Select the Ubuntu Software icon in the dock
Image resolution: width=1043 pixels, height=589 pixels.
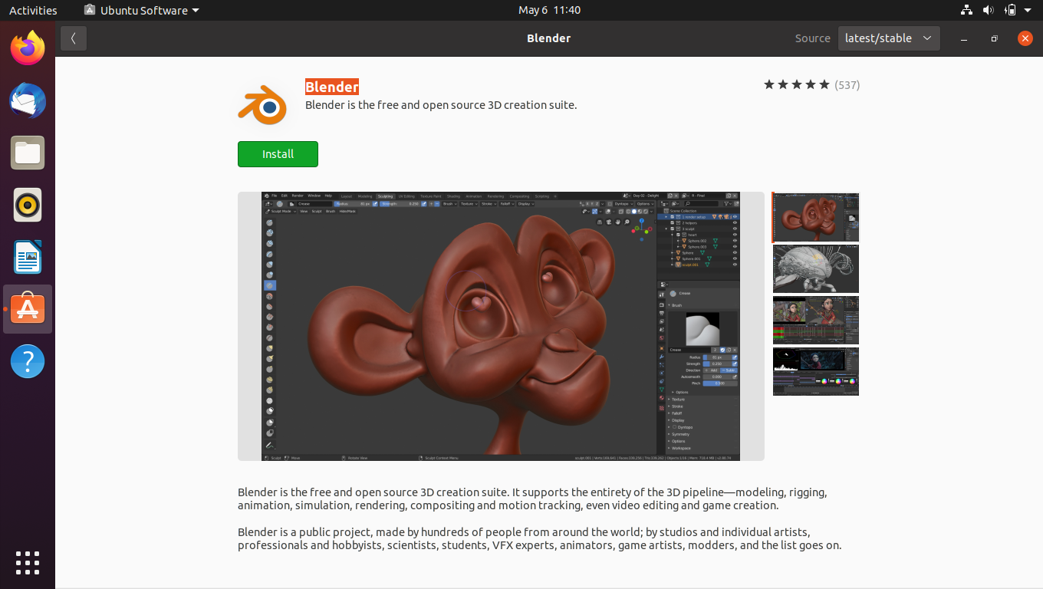(x=27, y=309)
